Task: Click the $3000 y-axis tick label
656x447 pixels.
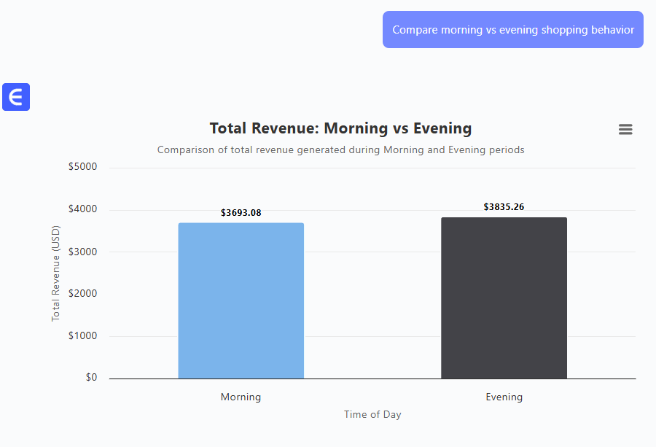Action: pos(82,252)
